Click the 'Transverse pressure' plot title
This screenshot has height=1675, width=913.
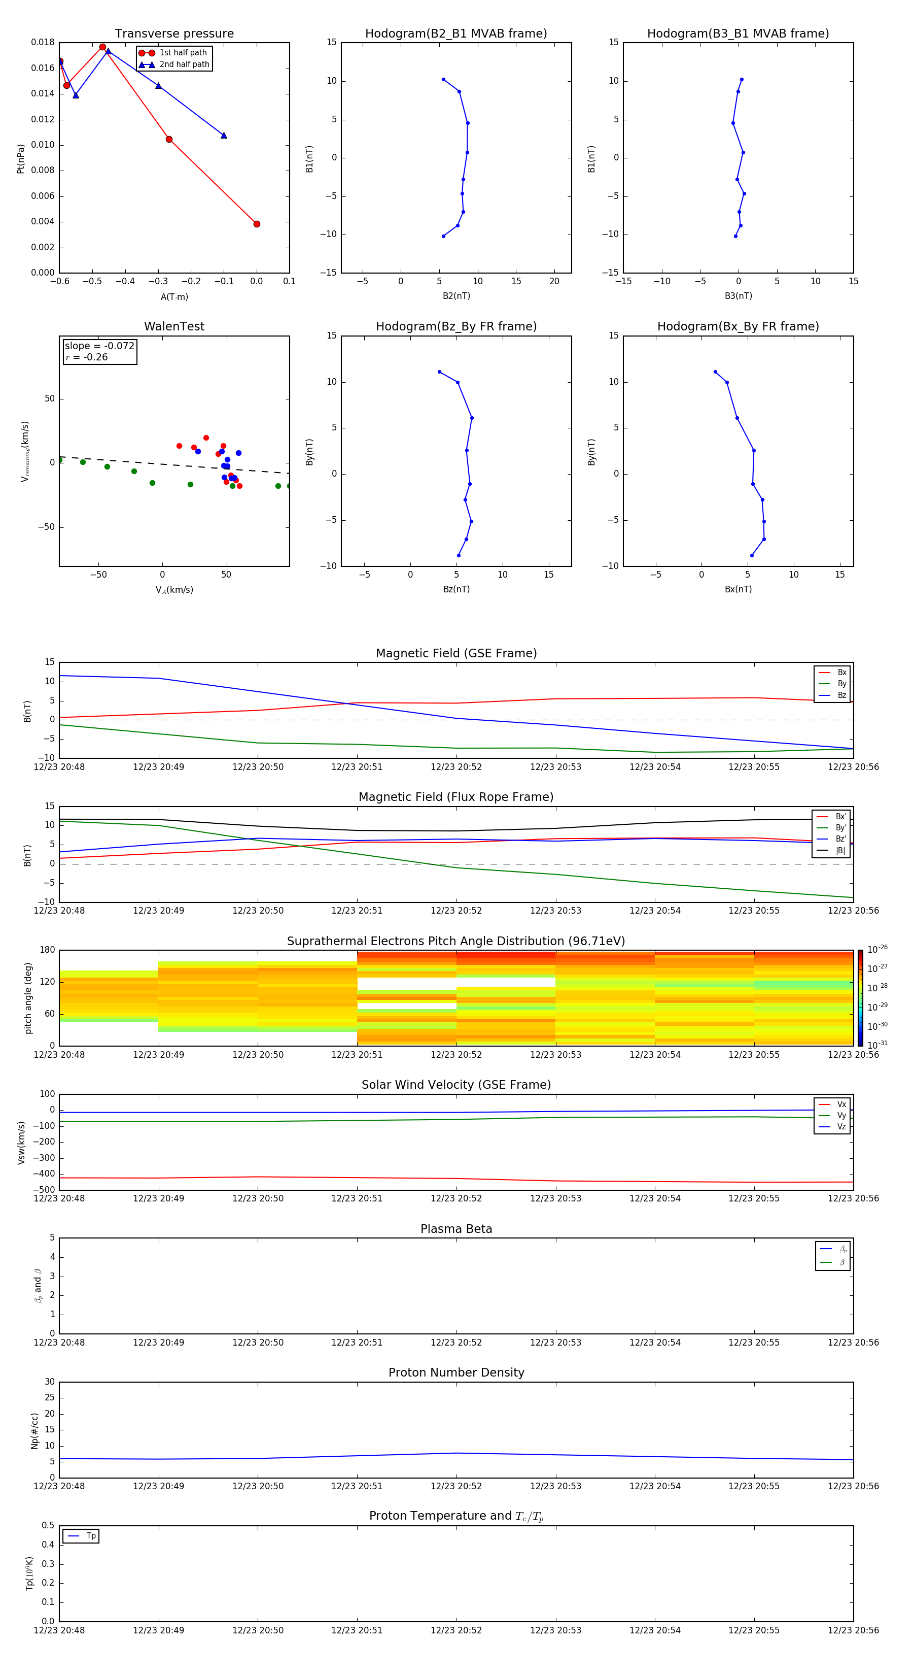(x=174, y=34)
